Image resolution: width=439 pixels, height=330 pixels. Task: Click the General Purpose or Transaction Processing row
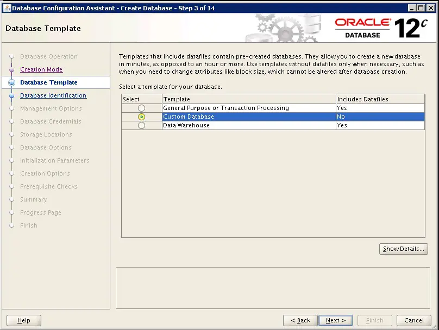point(273,108)
